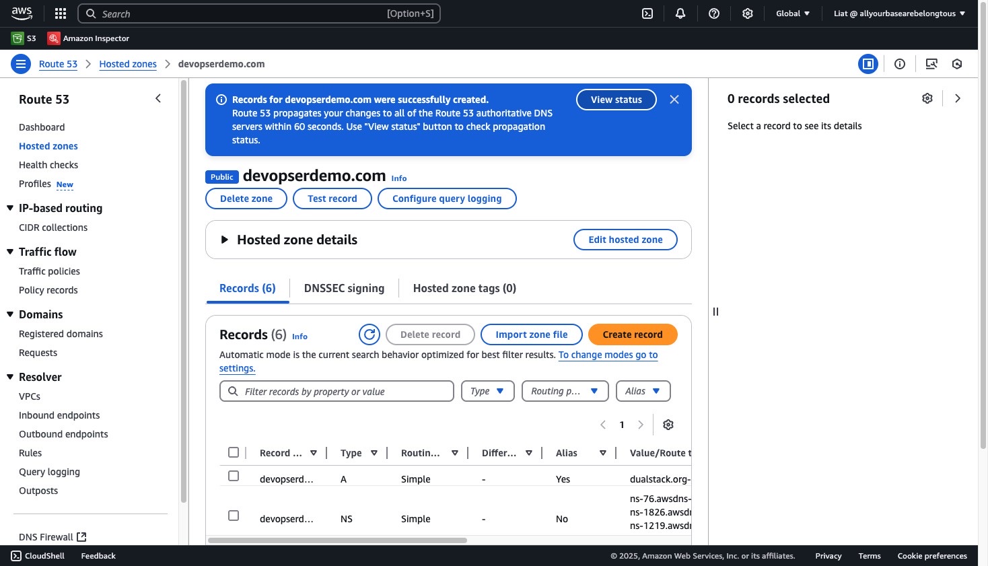Collapse the Traffic flow sidebar section

point(10,252)
